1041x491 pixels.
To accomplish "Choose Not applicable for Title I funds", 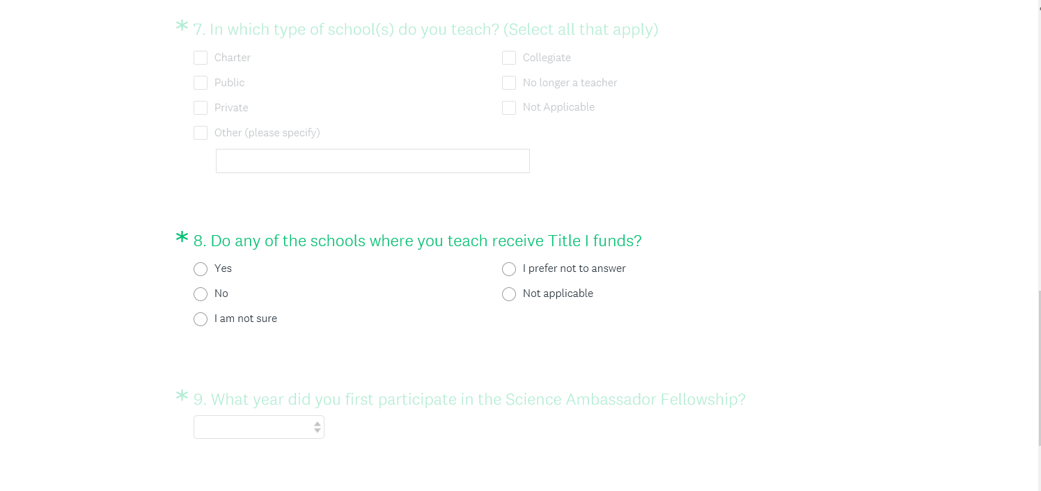I will click(x=509, y=294).
